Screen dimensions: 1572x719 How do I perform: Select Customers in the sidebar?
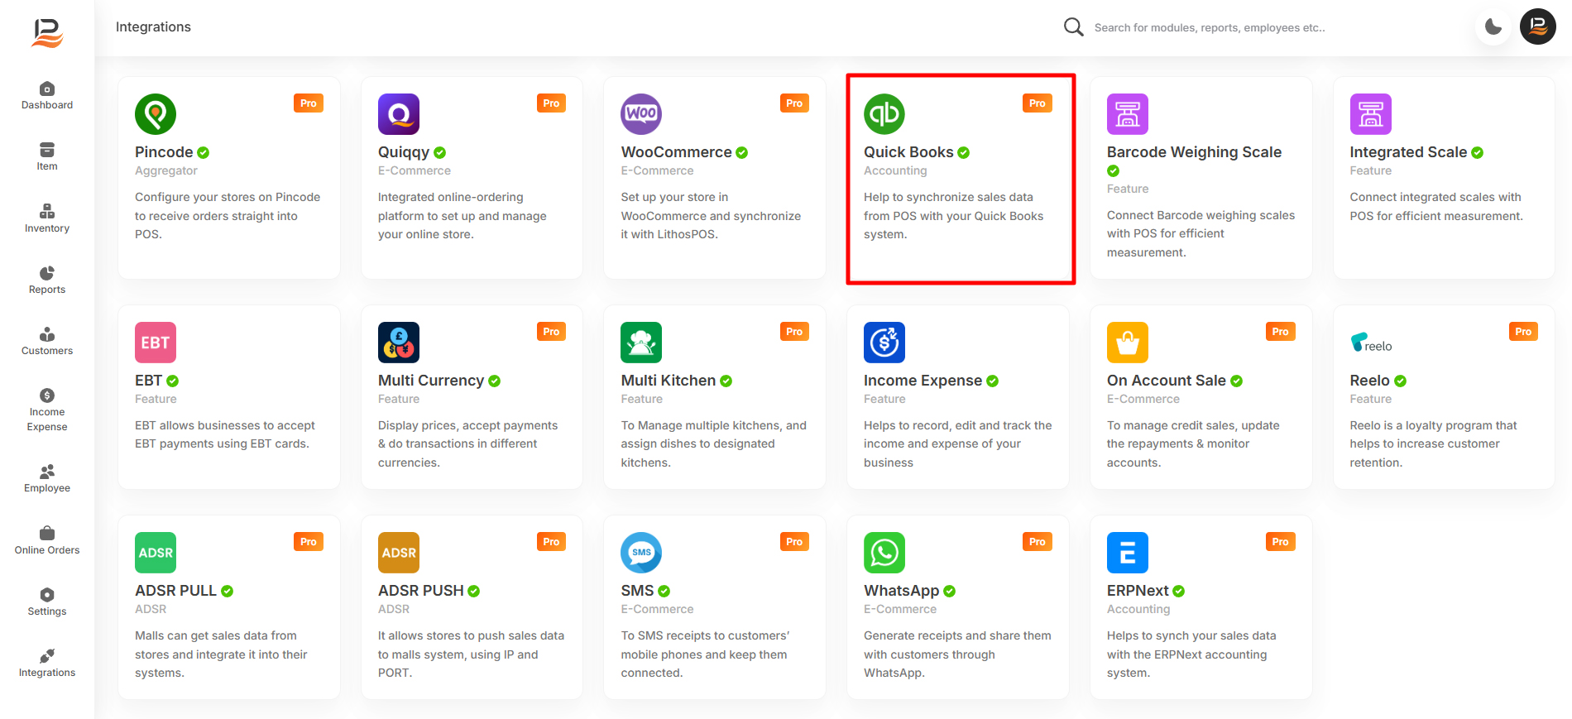[x=47, y=341]
